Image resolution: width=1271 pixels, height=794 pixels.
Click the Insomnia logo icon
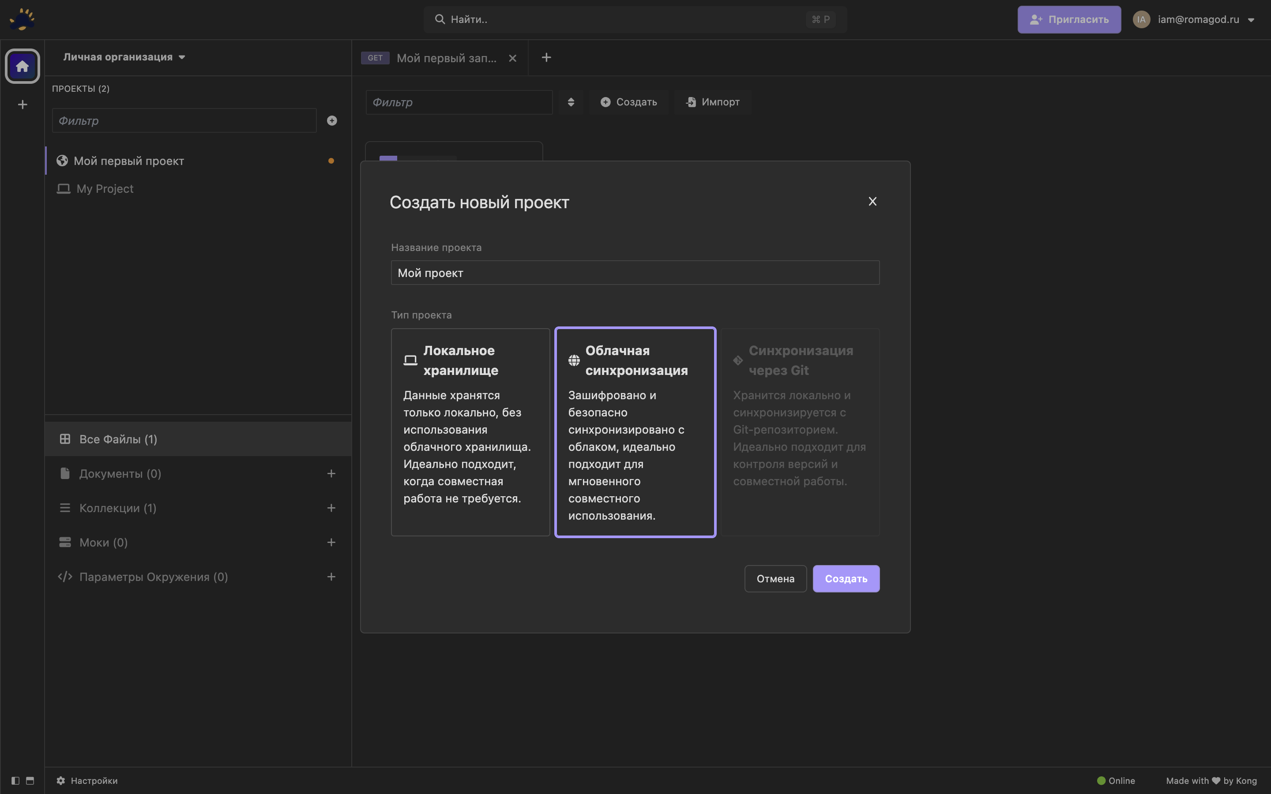coord(22,19)
